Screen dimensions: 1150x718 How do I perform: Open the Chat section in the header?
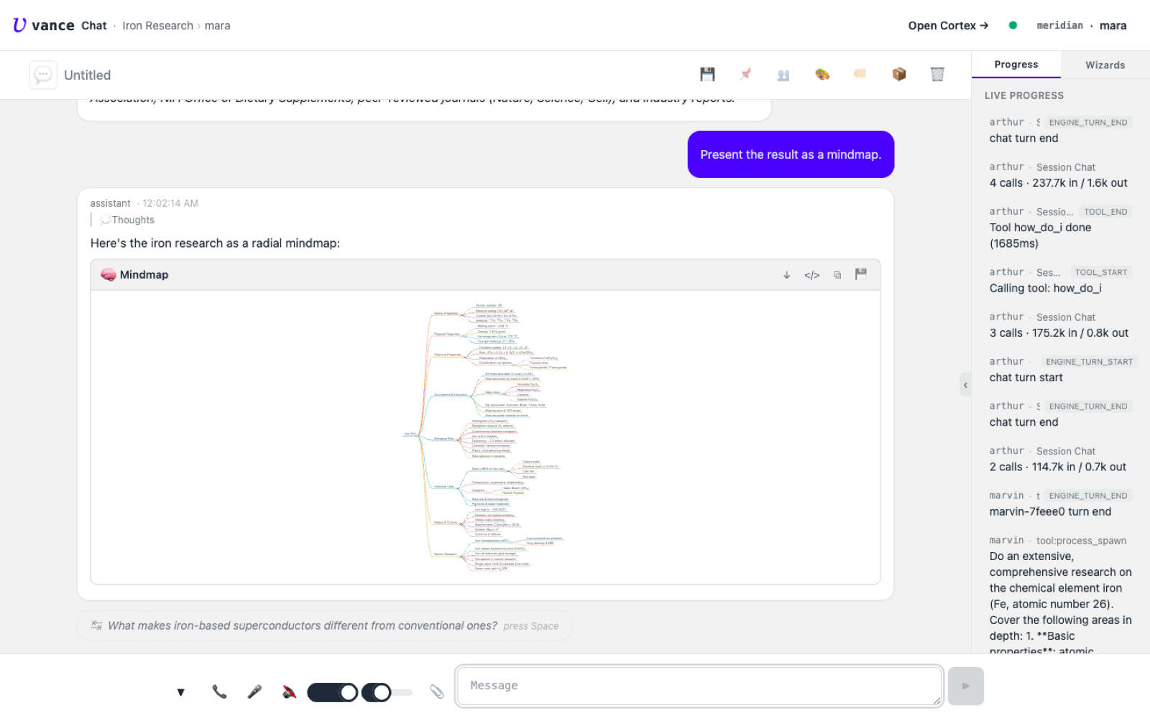94,25
